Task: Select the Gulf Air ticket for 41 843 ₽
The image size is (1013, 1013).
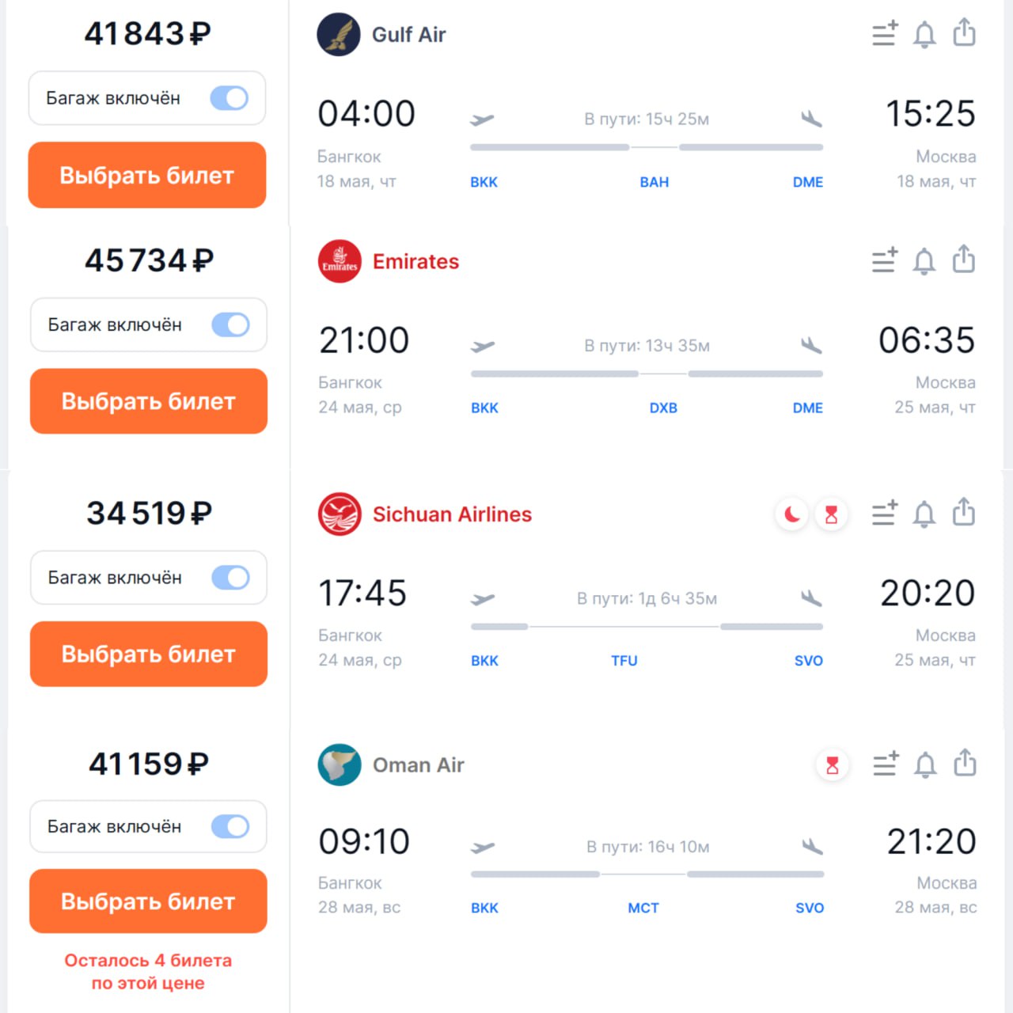Action: click(x=147, y=175)
